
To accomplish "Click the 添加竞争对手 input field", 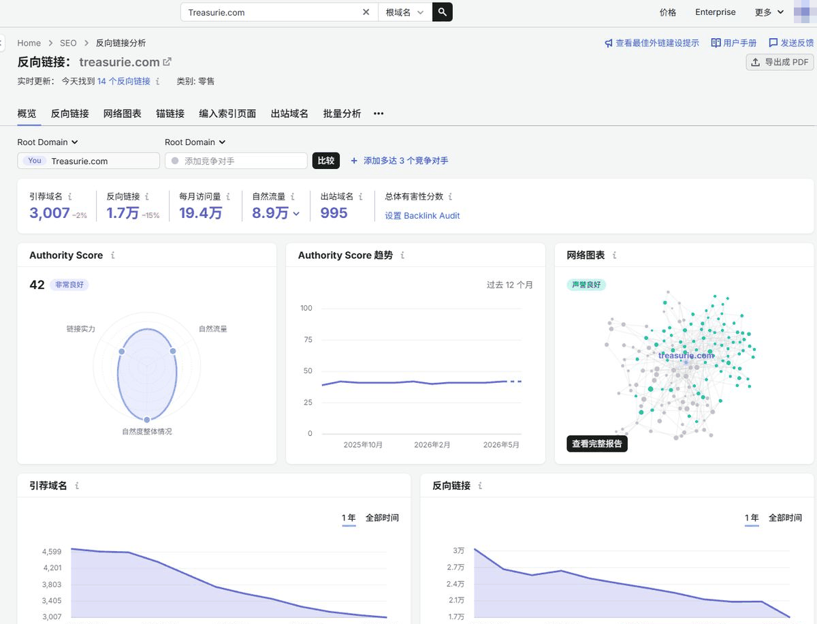I will coord(236,161).
